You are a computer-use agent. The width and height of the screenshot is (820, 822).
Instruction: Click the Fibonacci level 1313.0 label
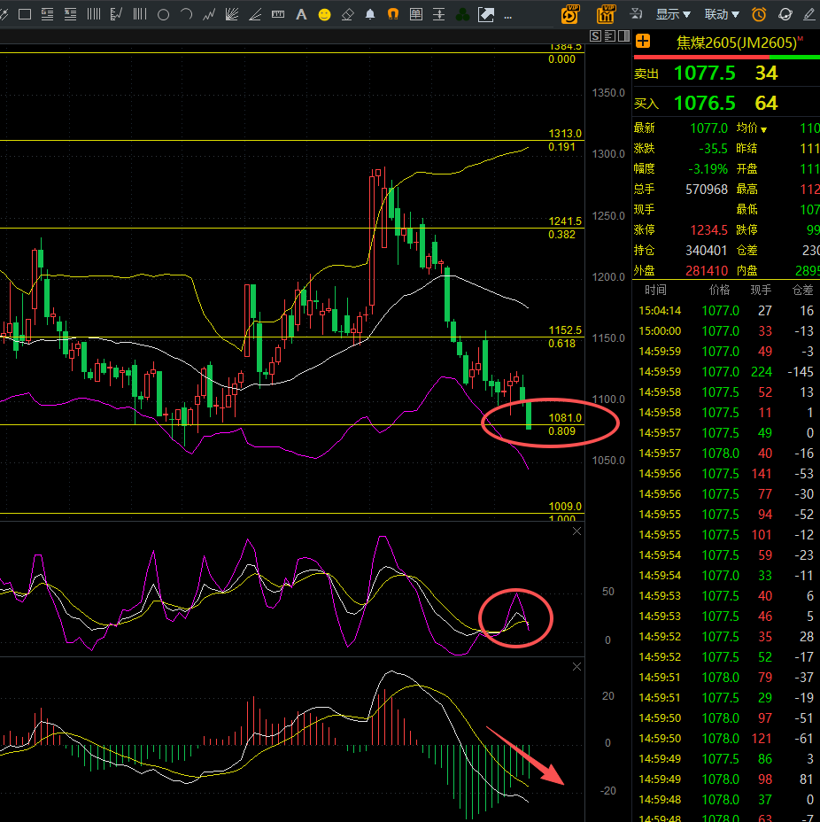pos(565,134)
